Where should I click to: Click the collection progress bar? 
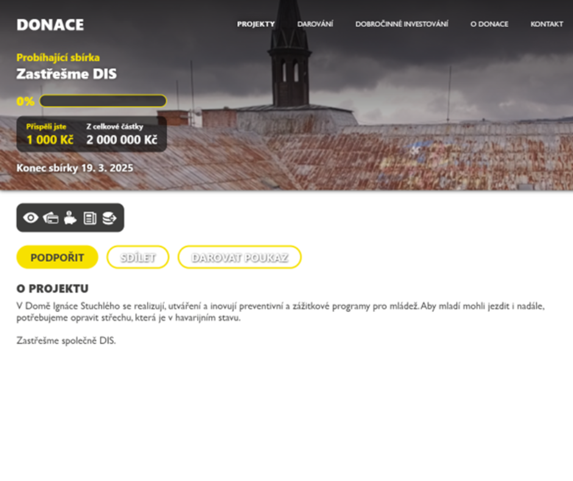coord(103,101)
